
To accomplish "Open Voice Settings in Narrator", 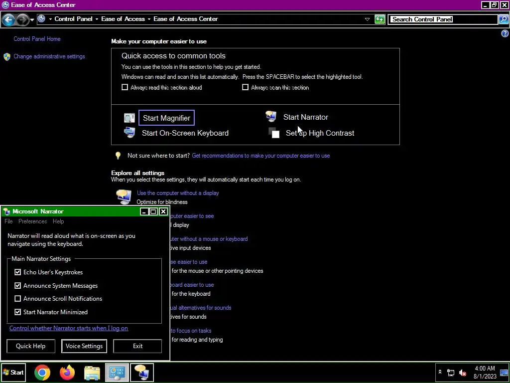I will coord(84,346).
